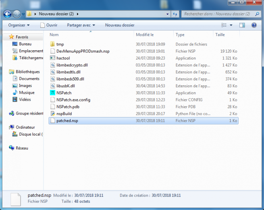Click the Fichier CONFIG type cell
This screenshot has height=210, width=264.
[189, 100]
